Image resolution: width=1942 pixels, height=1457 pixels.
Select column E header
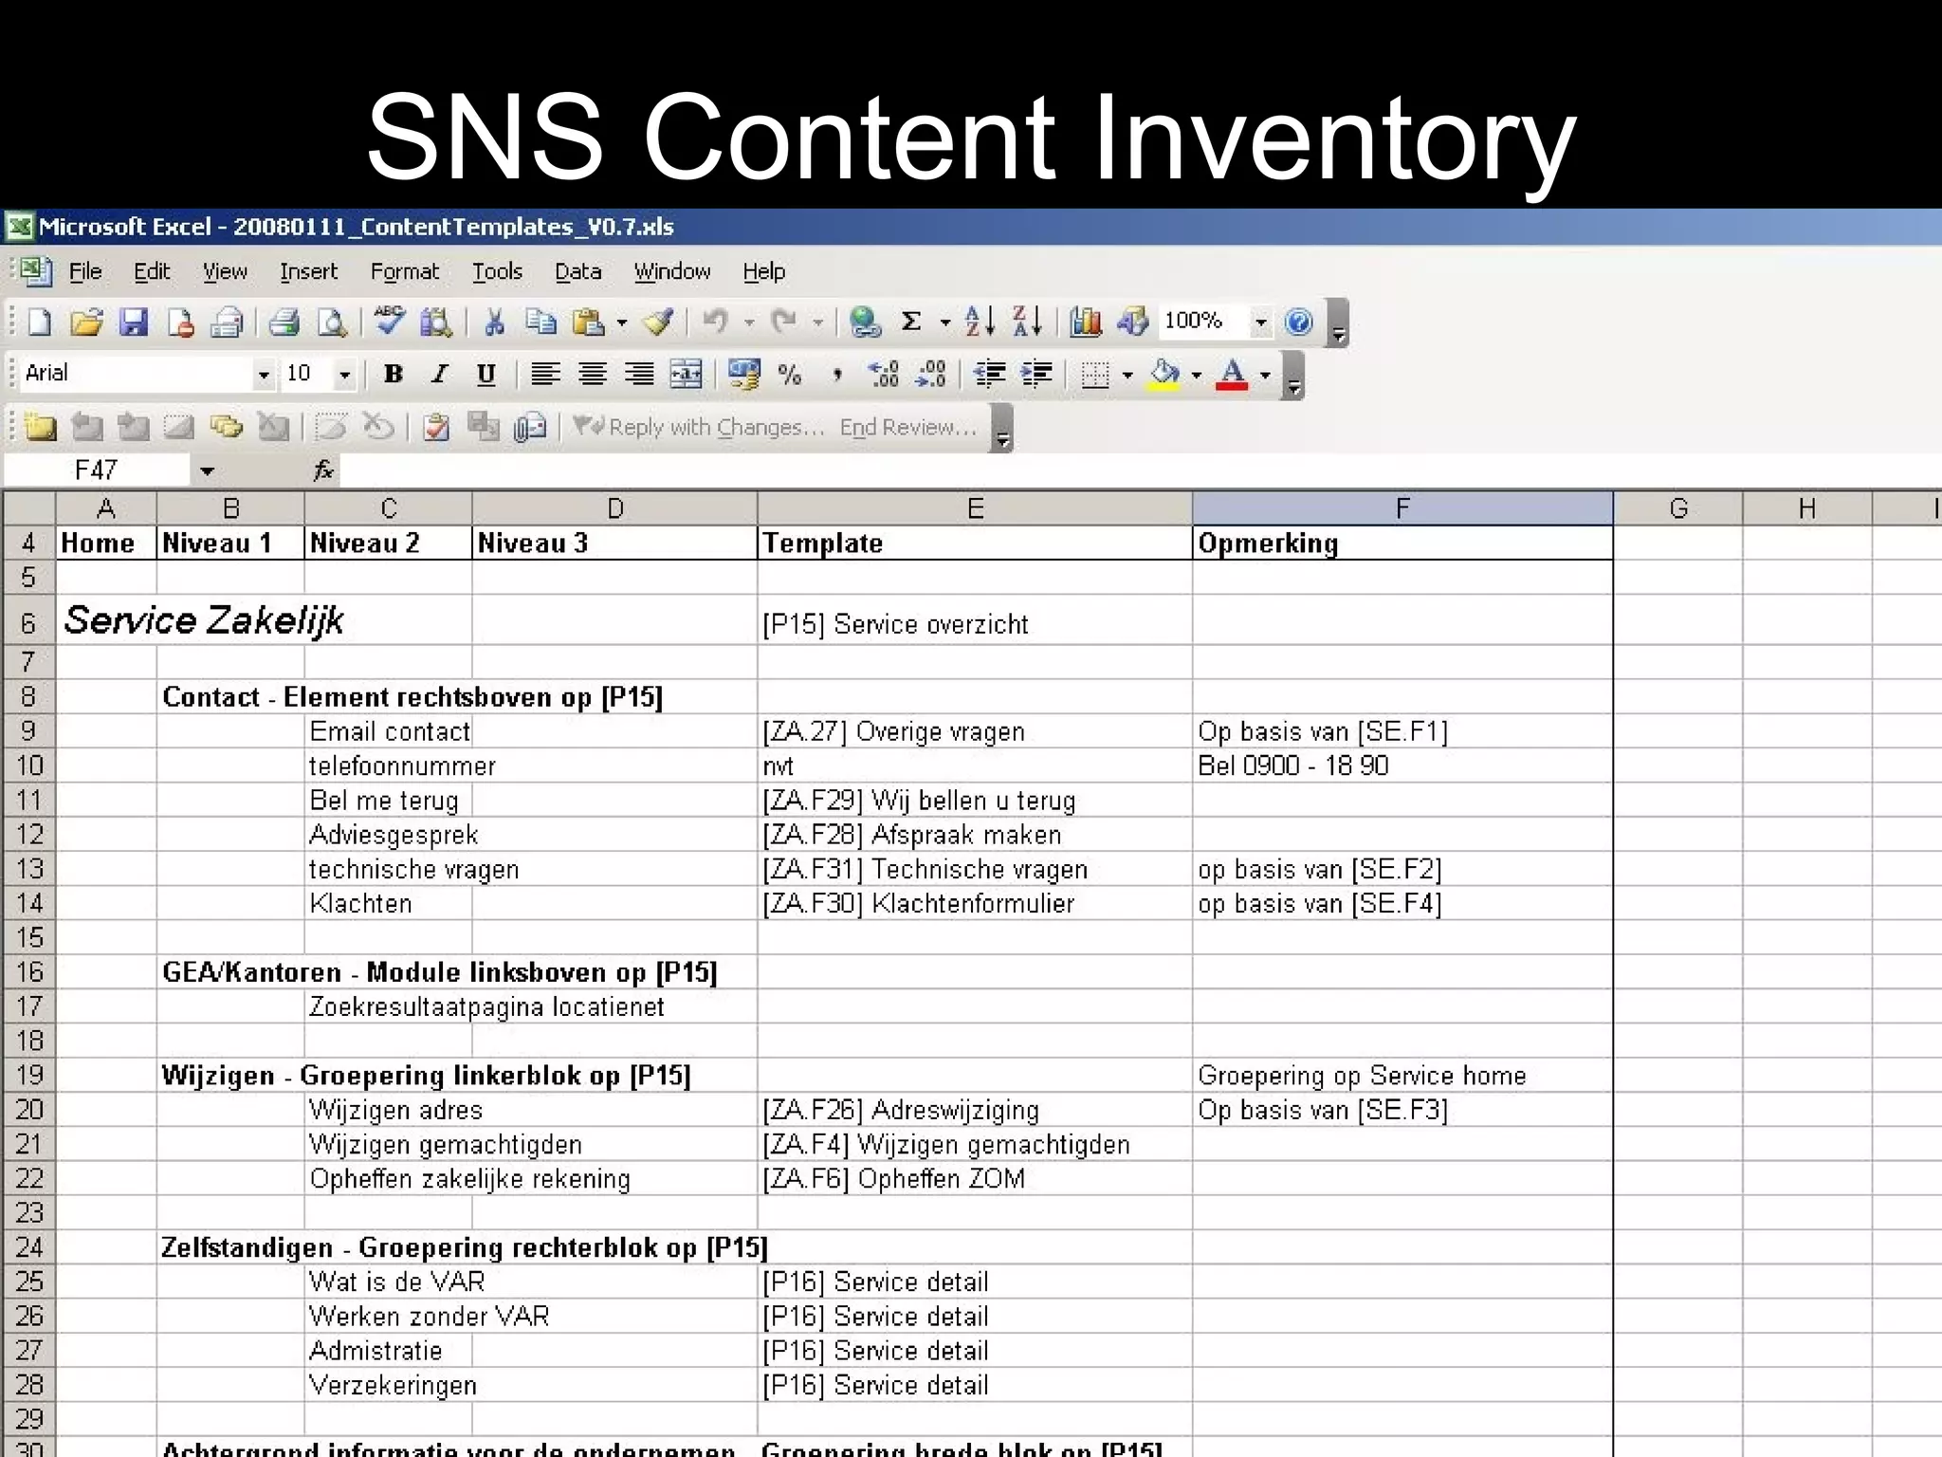point(975,508)
